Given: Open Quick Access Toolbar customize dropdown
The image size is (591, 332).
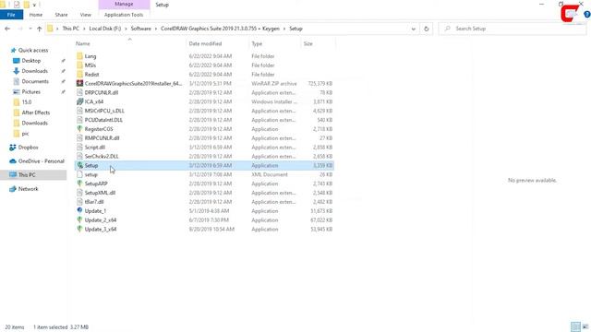Looking at the screenshot, I should (x=34, y=5).
